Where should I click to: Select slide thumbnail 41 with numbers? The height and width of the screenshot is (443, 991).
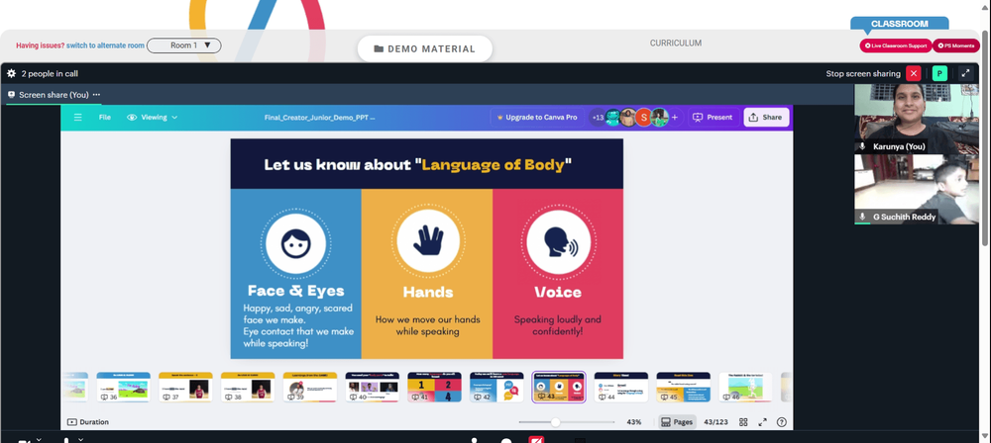pyautogui.click(x=434, y=387)
